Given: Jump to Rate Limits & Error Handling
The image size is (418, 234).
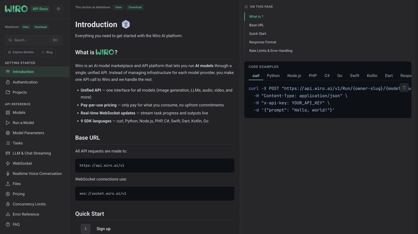Looking at the screenshot, I should pos(271,51).
